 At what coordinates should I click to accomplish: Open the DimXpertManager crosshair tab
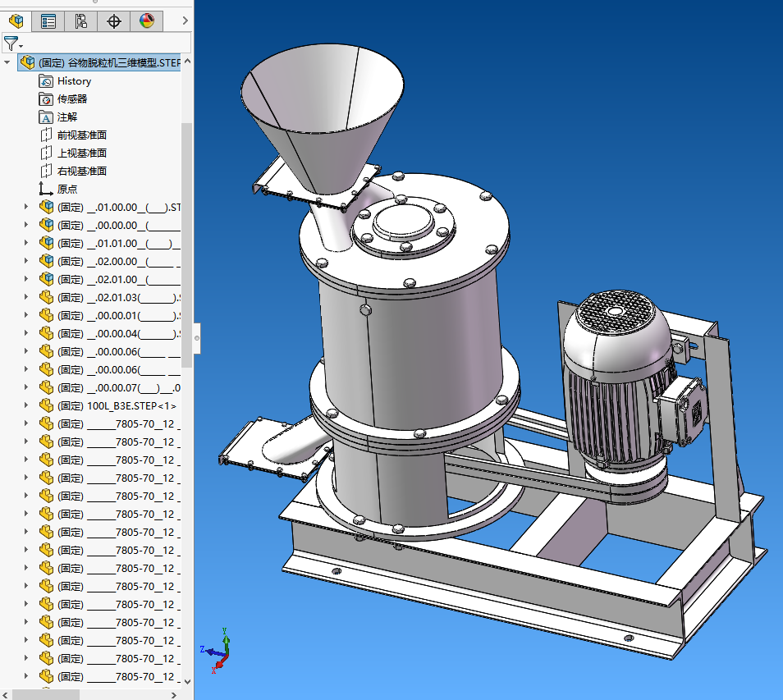pyautogui.click(x=114, y=21)
